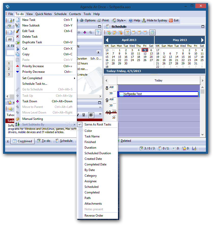Click the new appointment icon in Schedule toolbar
This screenshot has height=225, width=213.
click(109, 32)
